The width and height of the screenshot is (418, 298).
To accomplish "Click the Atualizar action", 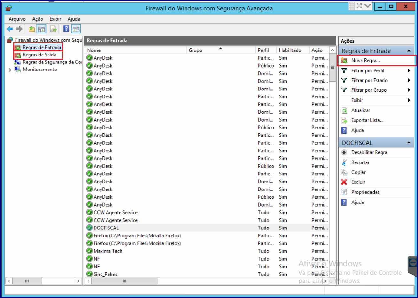I will pyautogui.click(x=361, y=110).
